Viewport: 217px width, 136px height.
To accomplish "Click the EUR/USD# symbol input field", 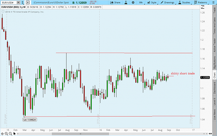I will (9, 2).
